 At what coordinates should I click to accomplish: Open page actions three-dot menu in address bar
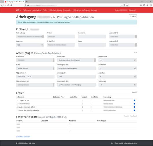(122, 5)
